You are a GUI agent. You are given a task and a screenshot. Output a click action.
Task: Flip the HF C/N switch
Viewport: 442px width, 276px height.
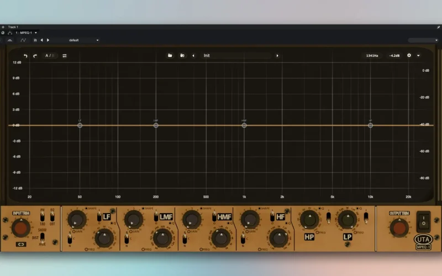[x=243, y=239]
